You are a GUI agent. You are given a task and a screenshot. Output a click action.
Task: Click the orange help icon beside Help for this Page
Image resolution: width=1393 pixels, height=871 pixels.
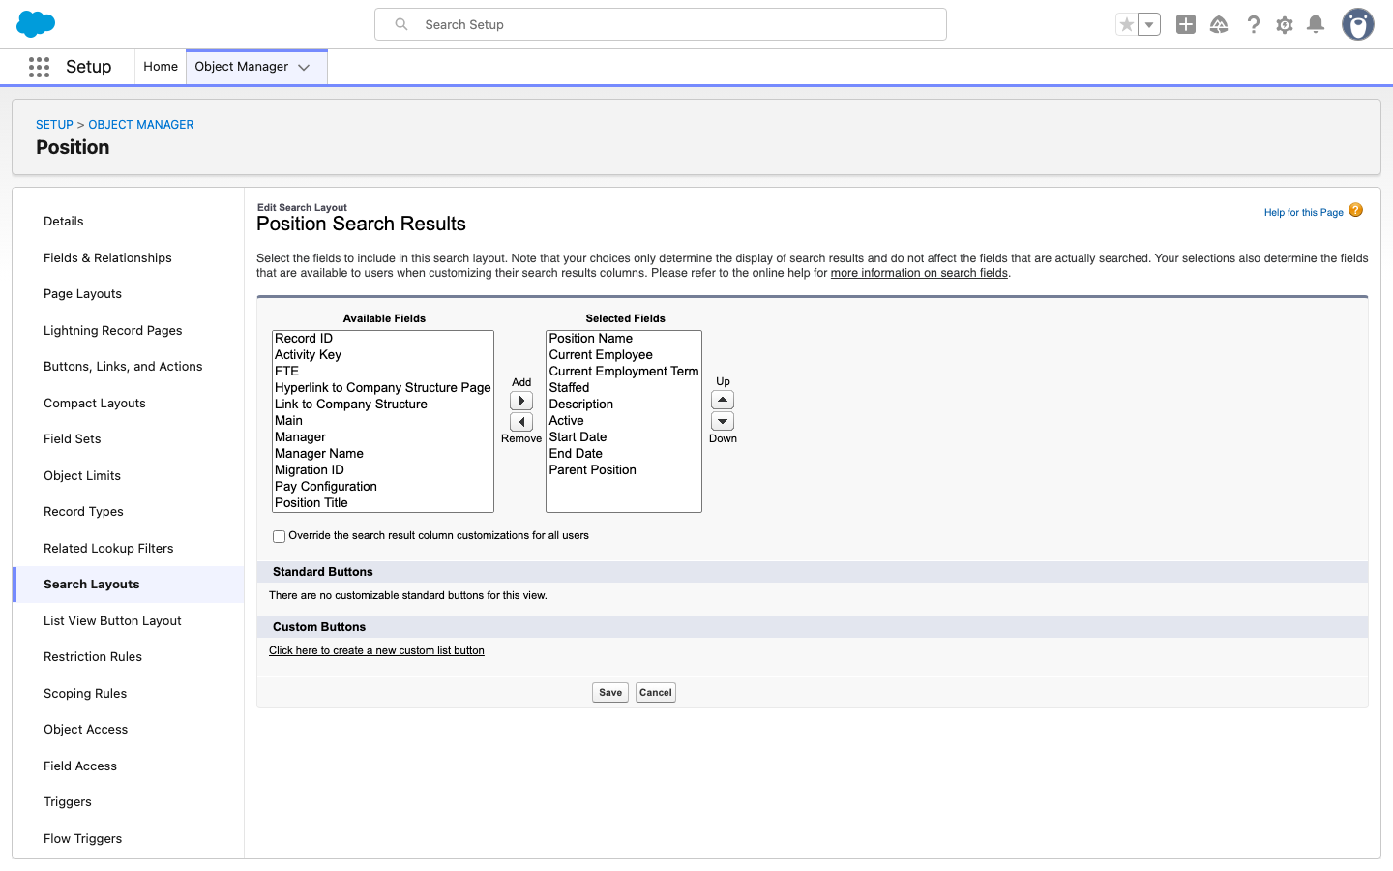[x=1355, y=210]
